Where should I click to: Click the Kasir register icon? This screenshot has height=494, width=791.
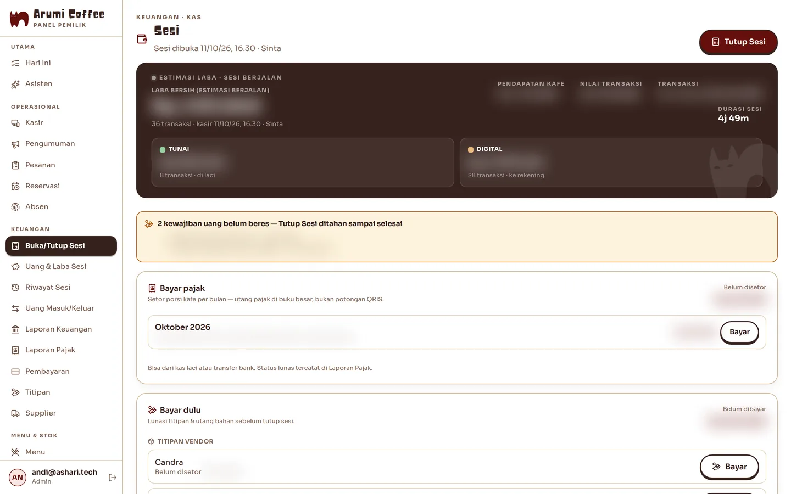tap(15, 123)
